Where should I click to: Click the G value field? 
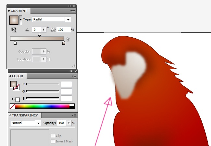66,91
